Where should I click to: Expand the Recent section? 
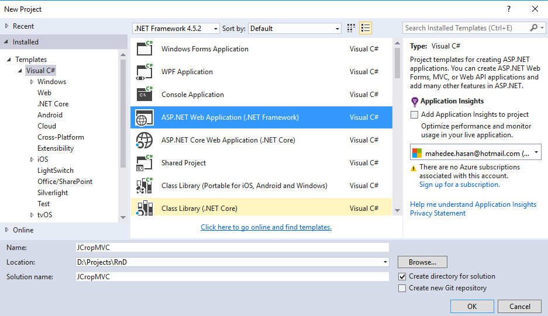[6, 26]
